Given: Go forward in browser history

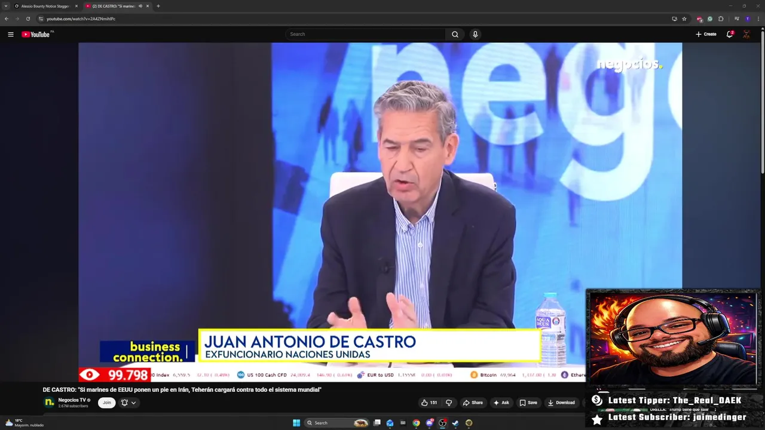Looking at the screenshot, I should click(x=17, y=19).
